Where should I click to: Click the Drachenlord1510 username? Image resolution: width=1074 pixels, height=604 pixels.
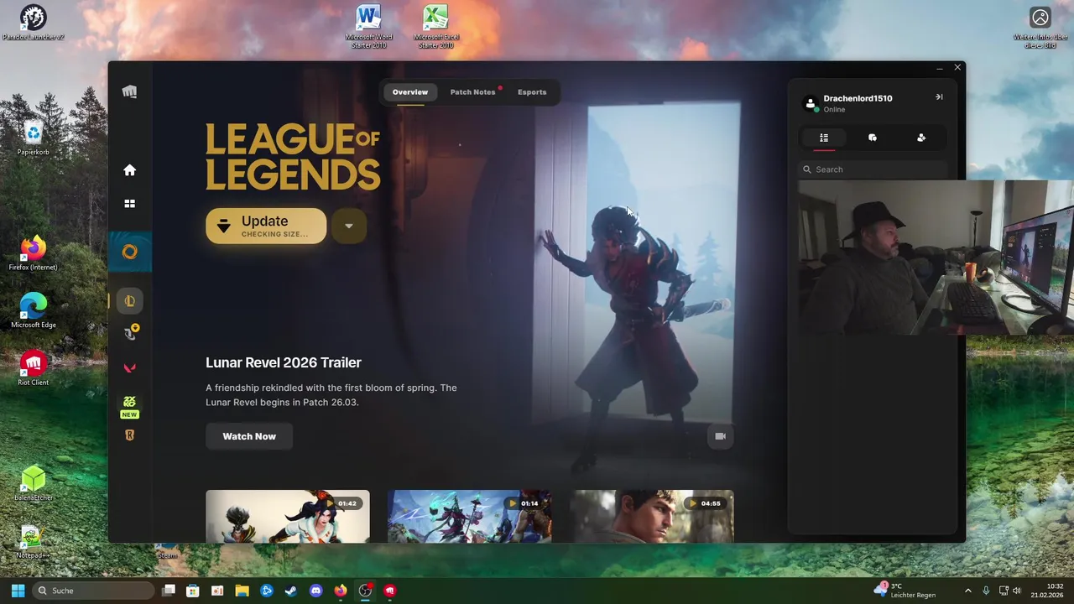[x=858, y=98]
